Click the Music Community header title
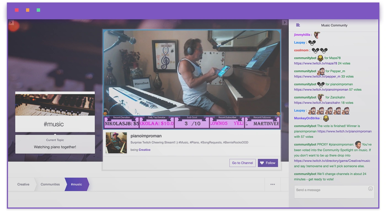The height and width of the screenshot is (213, 386). coord(334,25)
